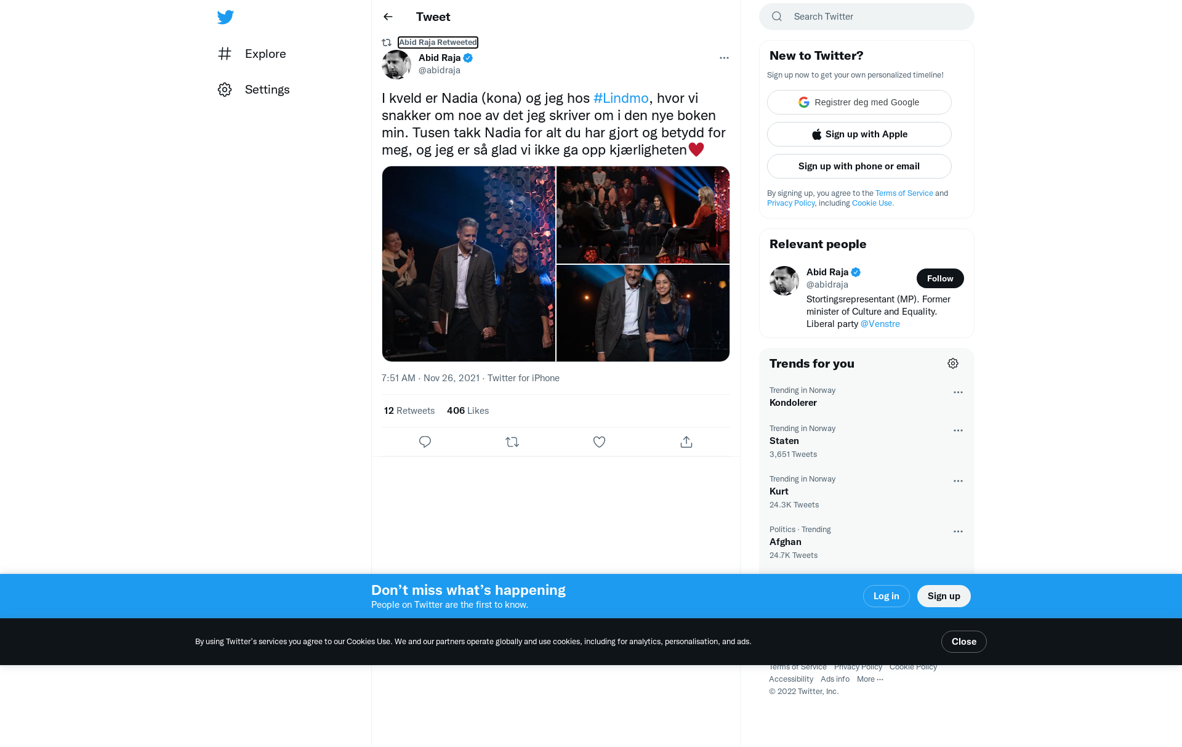This screenshot has width=1182, height=747.
Task: Open the #Lindmo hashtag link
Action: click(621, 98)
